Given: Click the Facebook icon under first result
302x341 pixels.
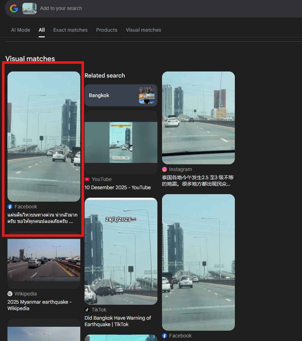Looking at the screenshot, I should coord(10,207).
